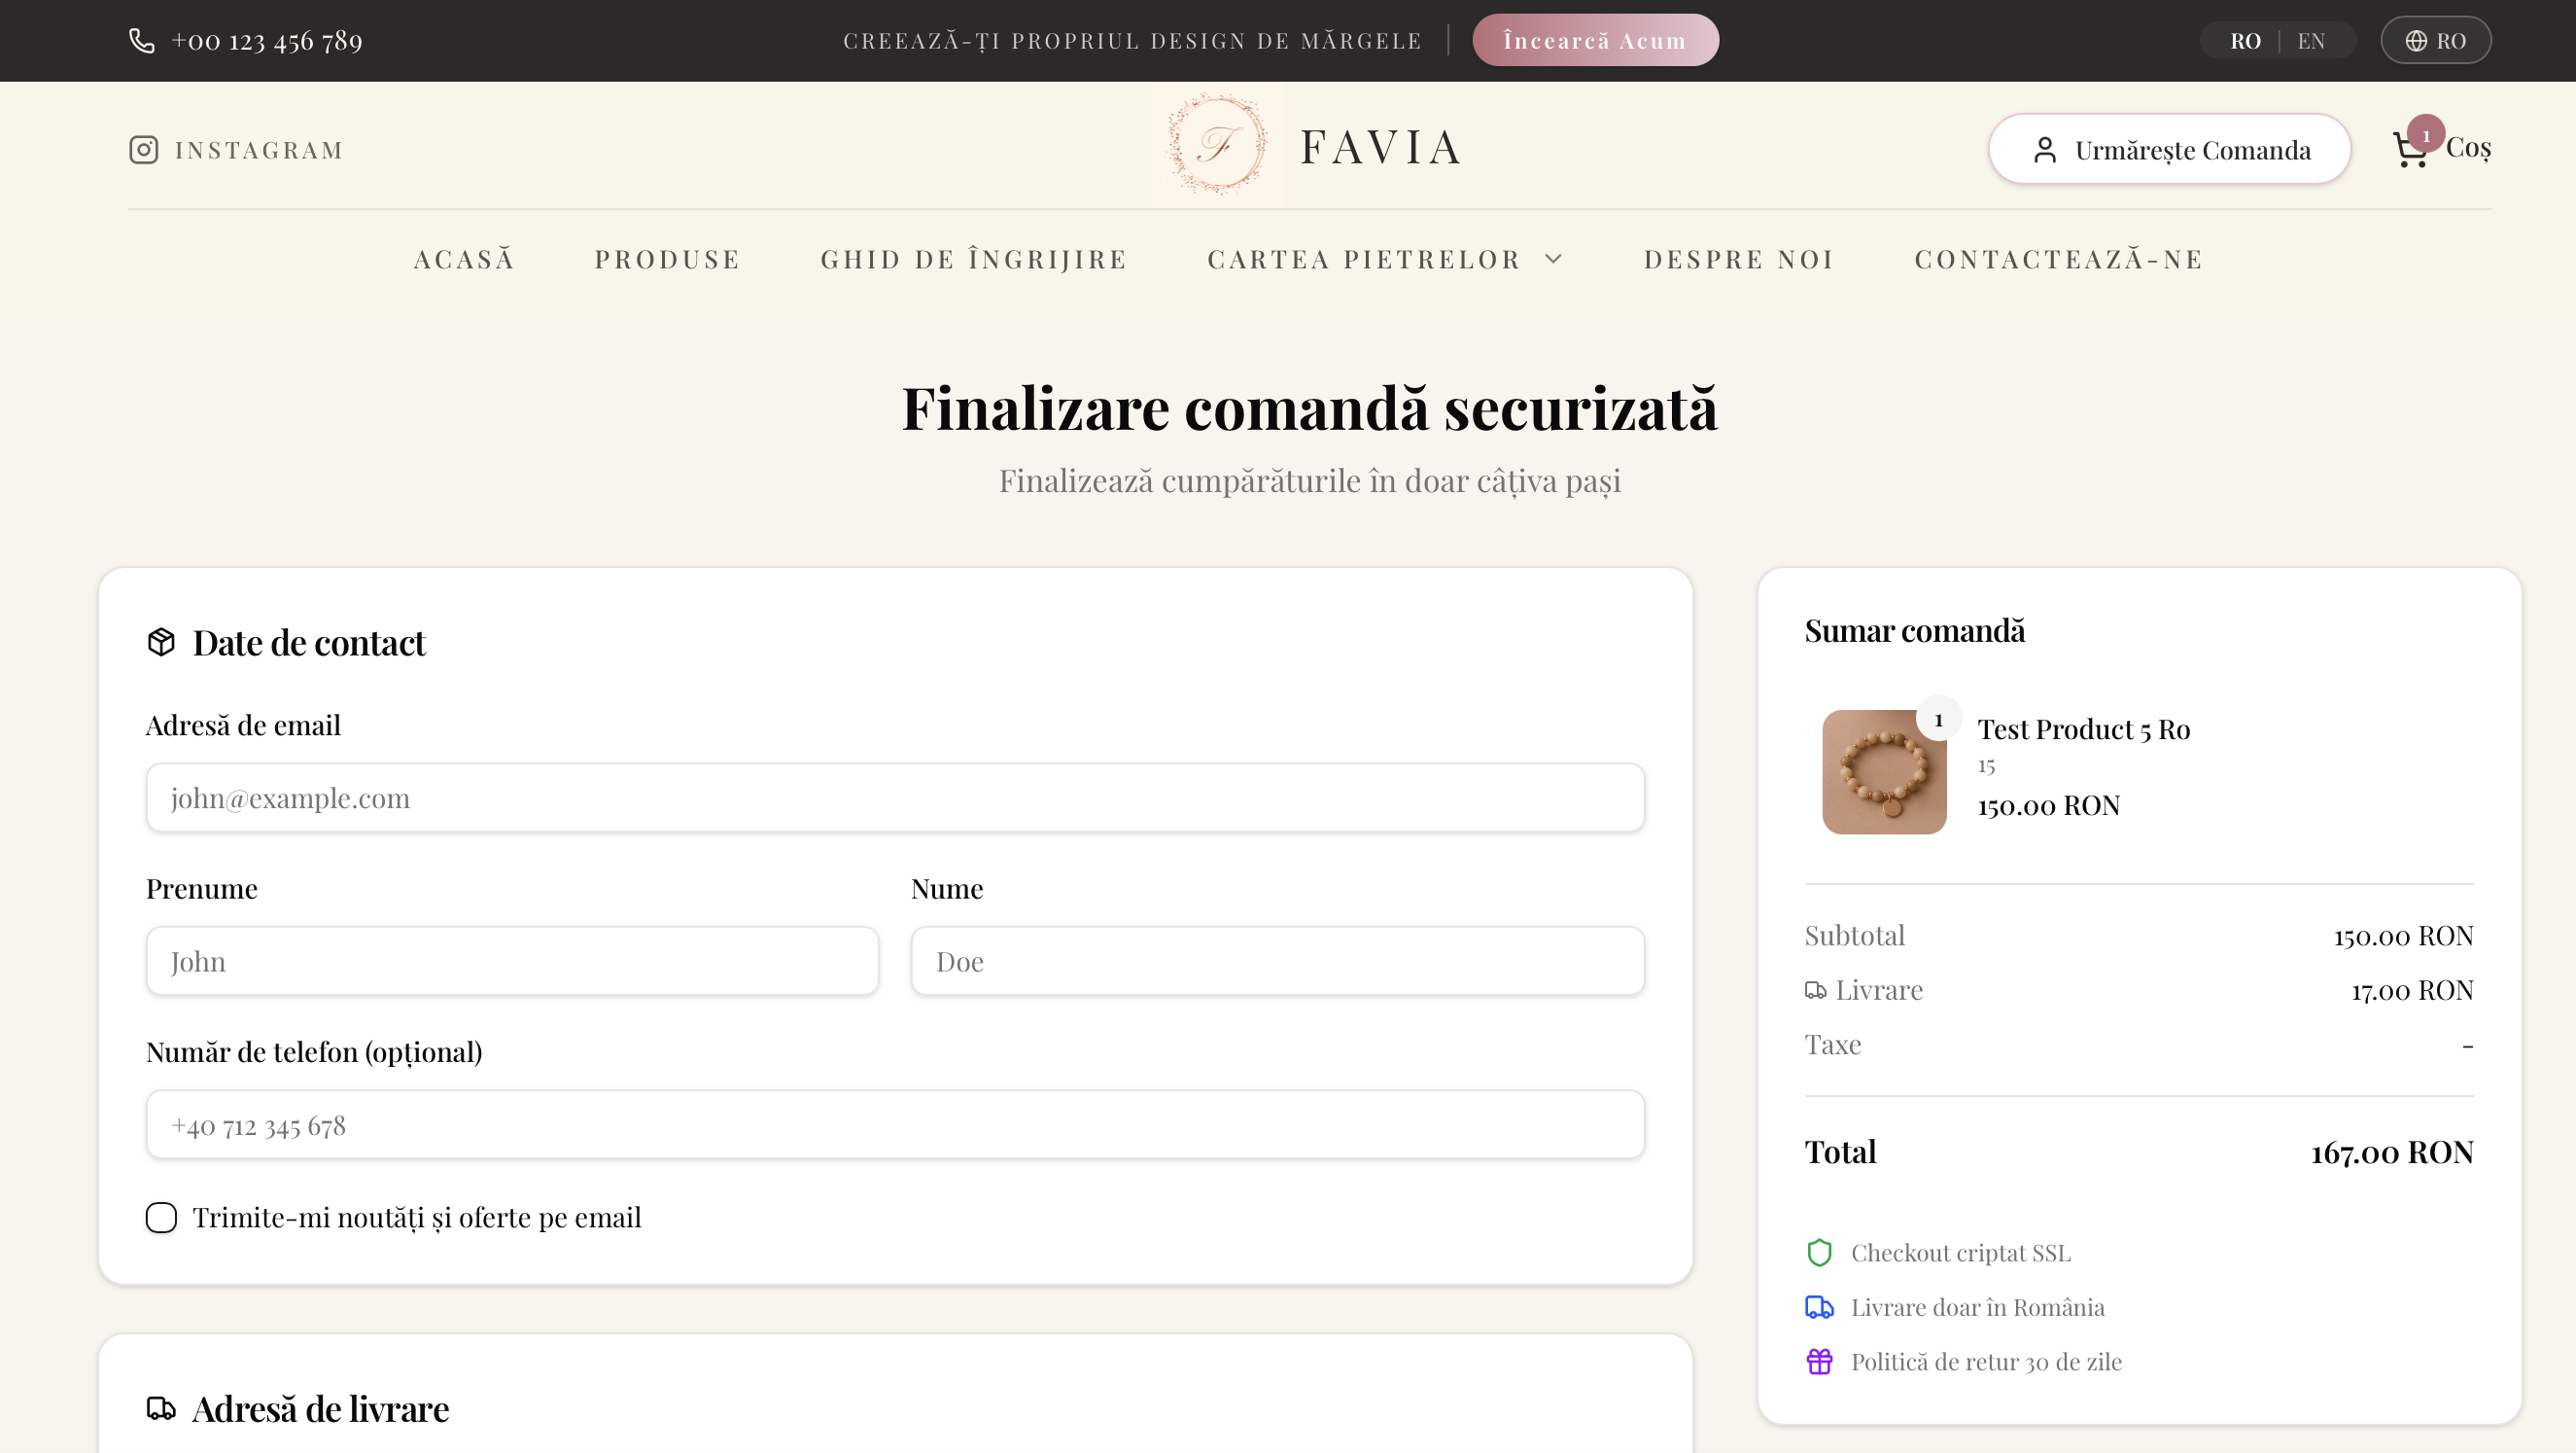The height and width of the screenshot is (1453, 2576).
Task: Enable newsletter checkbox for email offers
Action: (x=161, y=1217)
